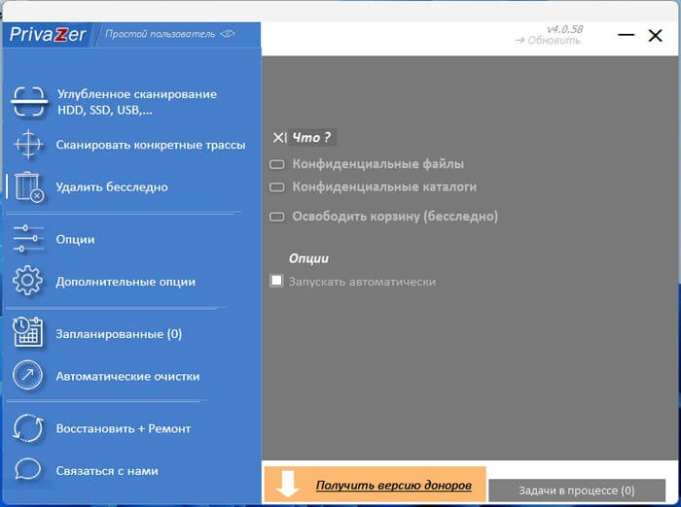Viewport: 681px width, 507px height.
Task: Open Восстановить + Ремонт
Action: tap(124, 428)
